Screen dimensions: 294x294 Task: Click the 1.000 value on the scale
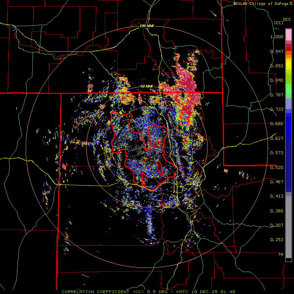coord(277,37)
